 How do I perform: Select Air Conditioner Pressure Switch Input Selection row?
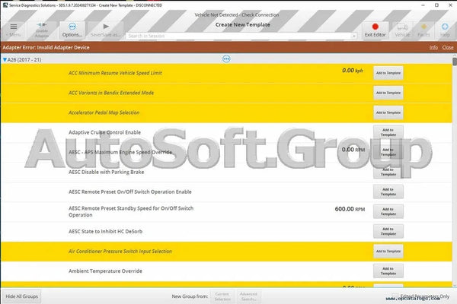click(226, 252)
